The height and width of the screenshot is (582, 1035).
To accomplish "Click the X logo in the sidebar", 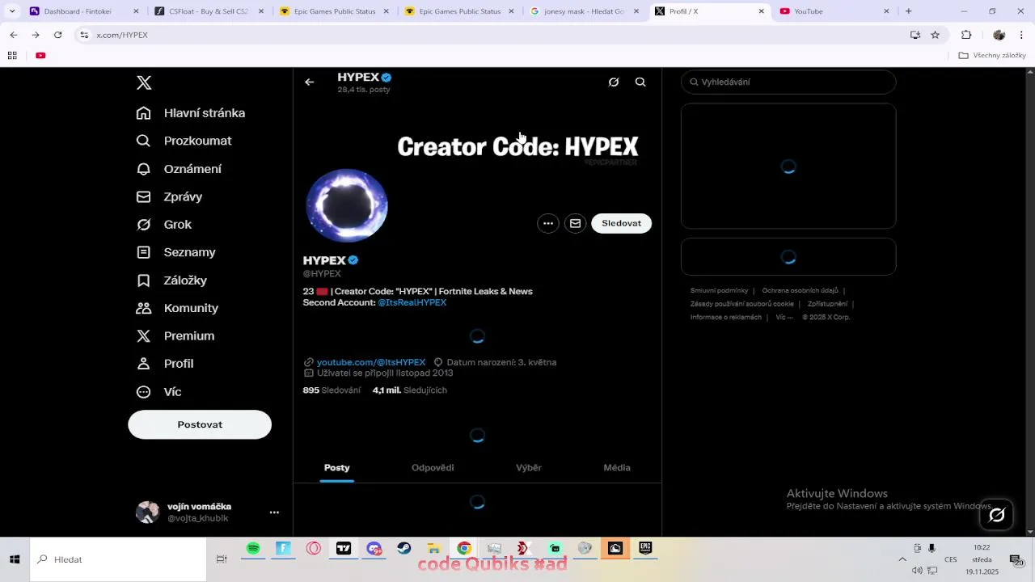I will tap(144, 82).
